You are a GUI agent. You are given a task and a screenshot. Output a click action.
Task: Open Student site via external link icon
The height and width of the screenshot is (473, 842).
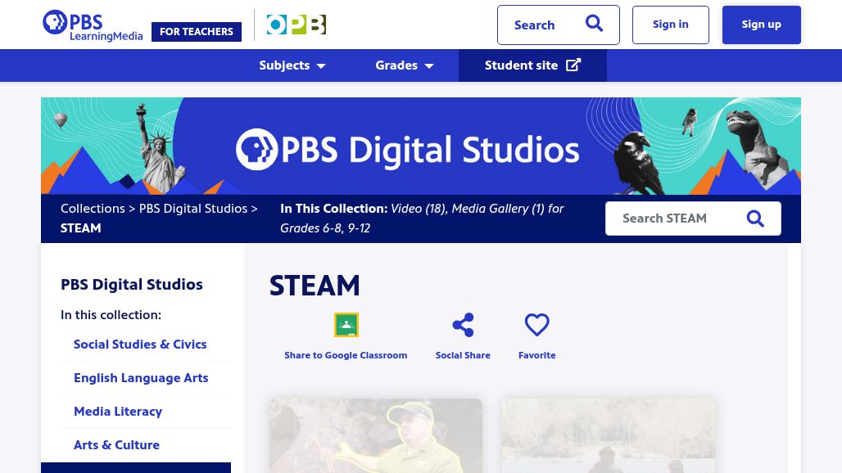pos(573,65)
